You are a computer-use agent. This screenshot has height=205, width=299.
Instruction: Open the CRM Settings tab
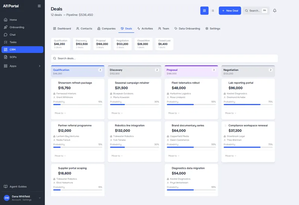213,29
